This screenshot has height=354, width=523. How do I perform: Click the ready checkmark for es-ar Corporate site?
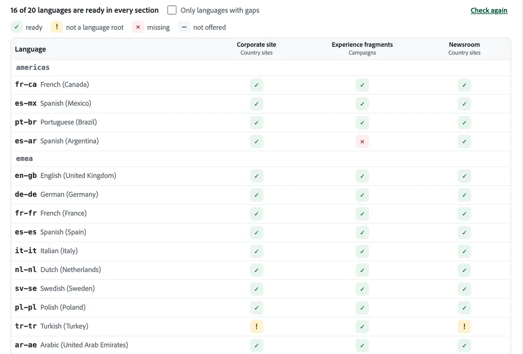pos(256,141)
